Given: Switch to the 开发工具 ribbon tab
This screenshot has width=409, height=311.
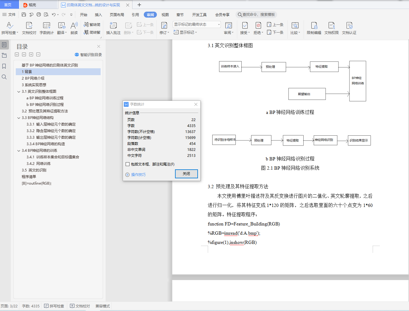Looking at the screenshot, I should pyautogui.click(x=199, y=15).
